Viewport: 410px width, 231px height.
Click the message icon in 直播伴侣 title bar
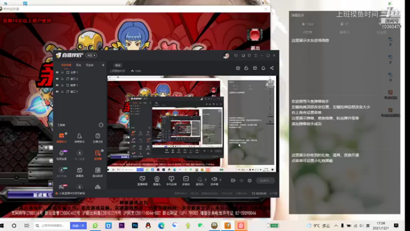236,55
